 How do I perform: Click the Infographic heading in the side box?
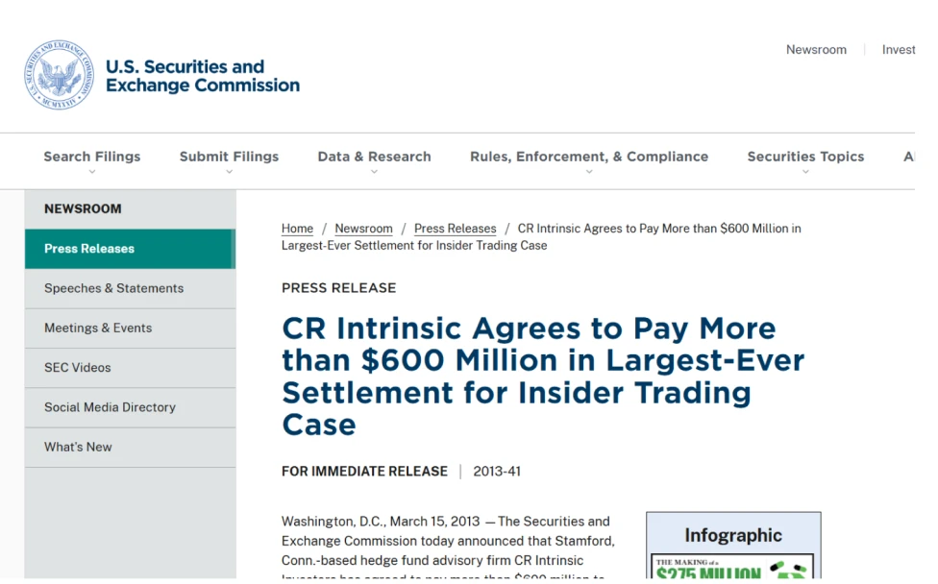pyautogui.click(x=732, y=535)
